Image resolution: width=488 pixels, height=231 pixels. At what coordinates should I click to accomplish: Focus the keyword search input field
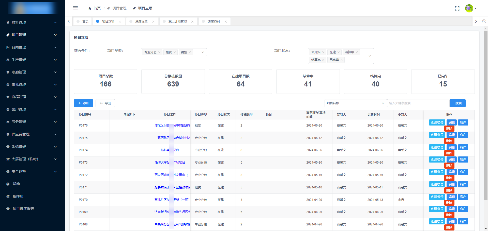pyautogui.click(x=418, y=103)
